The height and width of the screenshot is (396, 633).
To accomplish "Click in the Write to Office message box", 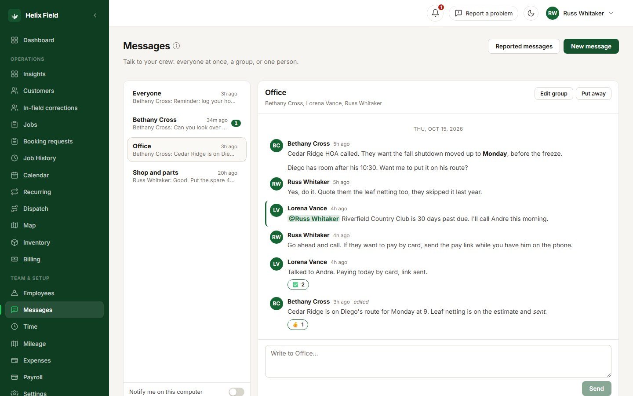I will [438, 361].
